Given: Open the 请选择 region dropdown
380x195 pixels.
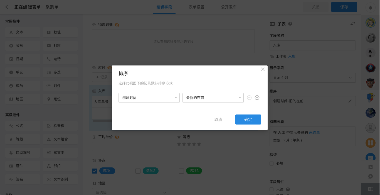Looking at the screenshot, I should pos(131,192).
